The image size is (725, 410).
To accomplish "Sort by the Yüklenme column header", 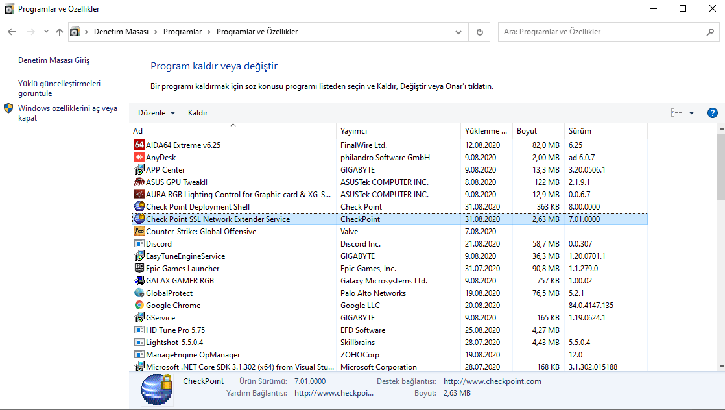I will click(x=486, y=131).
